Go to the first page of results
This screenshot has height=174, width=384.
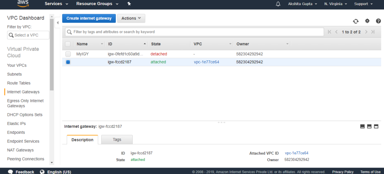pos(329,32)
